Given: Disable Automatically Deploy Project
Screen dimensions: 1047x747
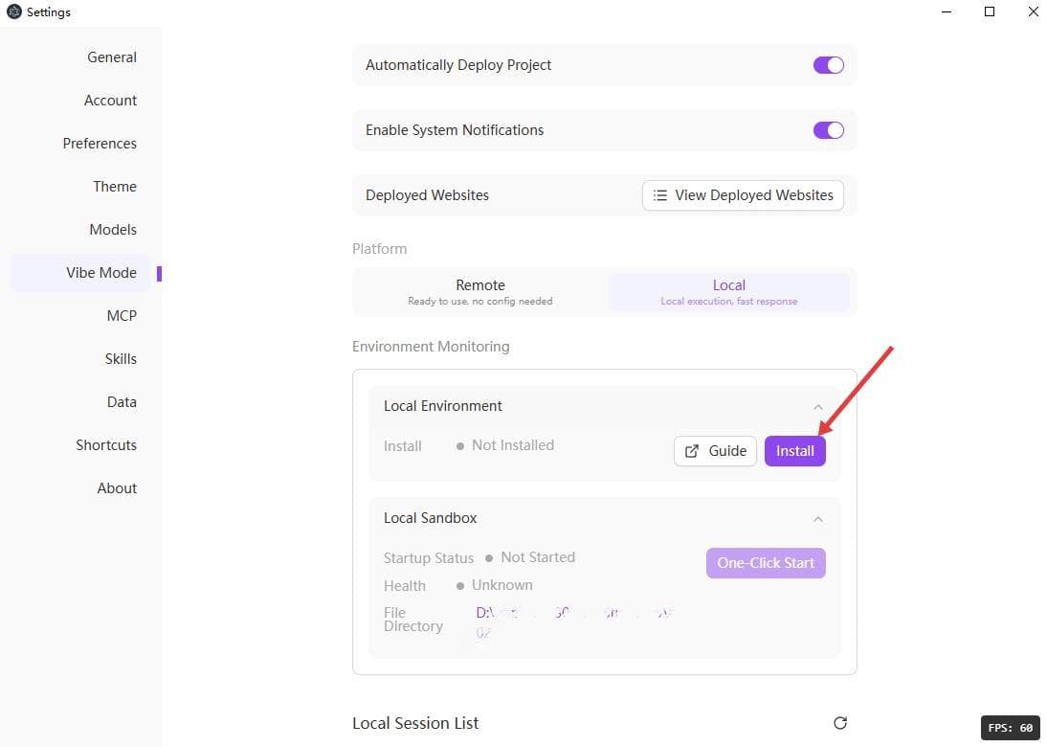Looking at the screenshot, I should click(x=828, y=64).
